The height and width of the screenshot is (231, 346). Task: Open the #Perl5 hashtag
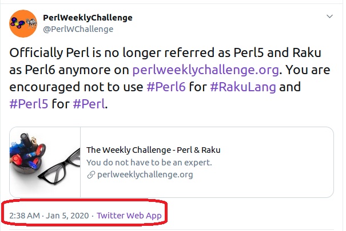click(29, 104)
